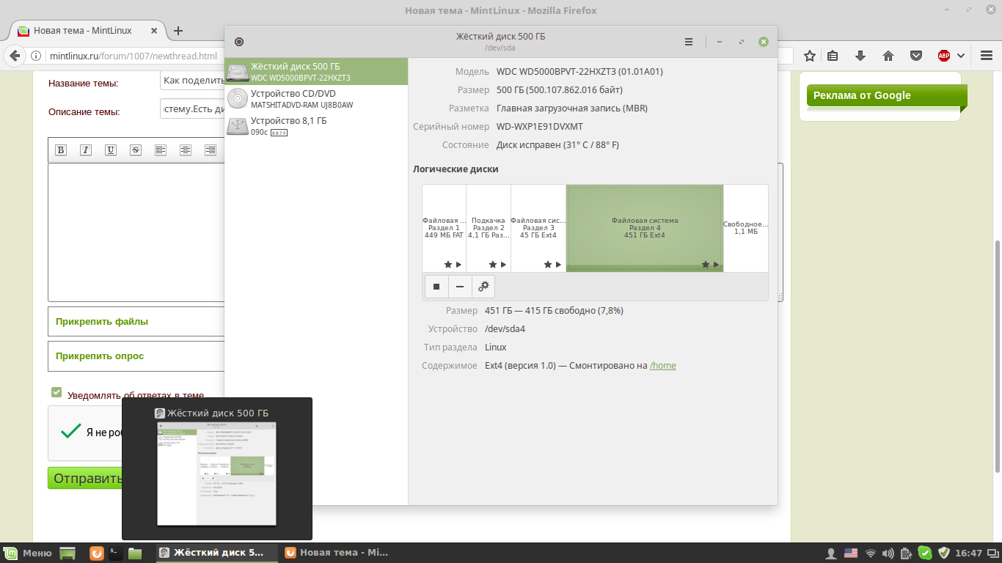Image resolution: width=1002 pixels, height=563 pixels.
Task: Toggle 'Уведомлять об ответах в теме' checkbox
Action: point(56,393)
